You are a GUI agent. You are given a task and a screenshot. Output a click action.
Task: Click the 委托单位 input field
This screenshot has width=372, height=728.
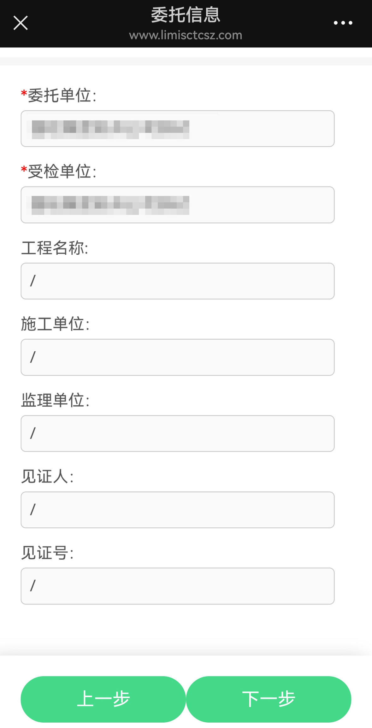tap(177, 129)
